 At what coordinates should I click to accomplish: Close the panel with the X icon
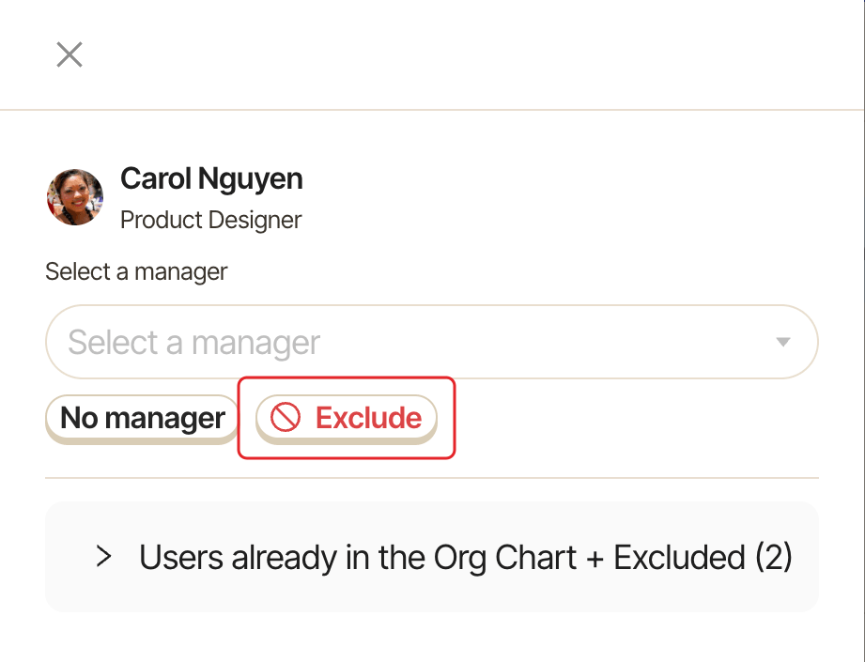(x=70, y=54)
